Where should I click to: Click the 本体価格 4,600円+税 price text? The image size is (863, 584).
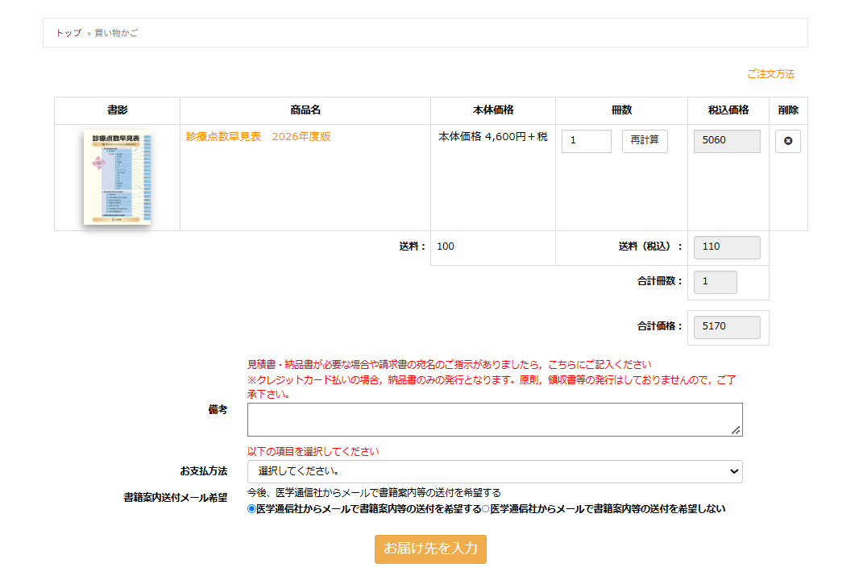[x=492, y=136]
